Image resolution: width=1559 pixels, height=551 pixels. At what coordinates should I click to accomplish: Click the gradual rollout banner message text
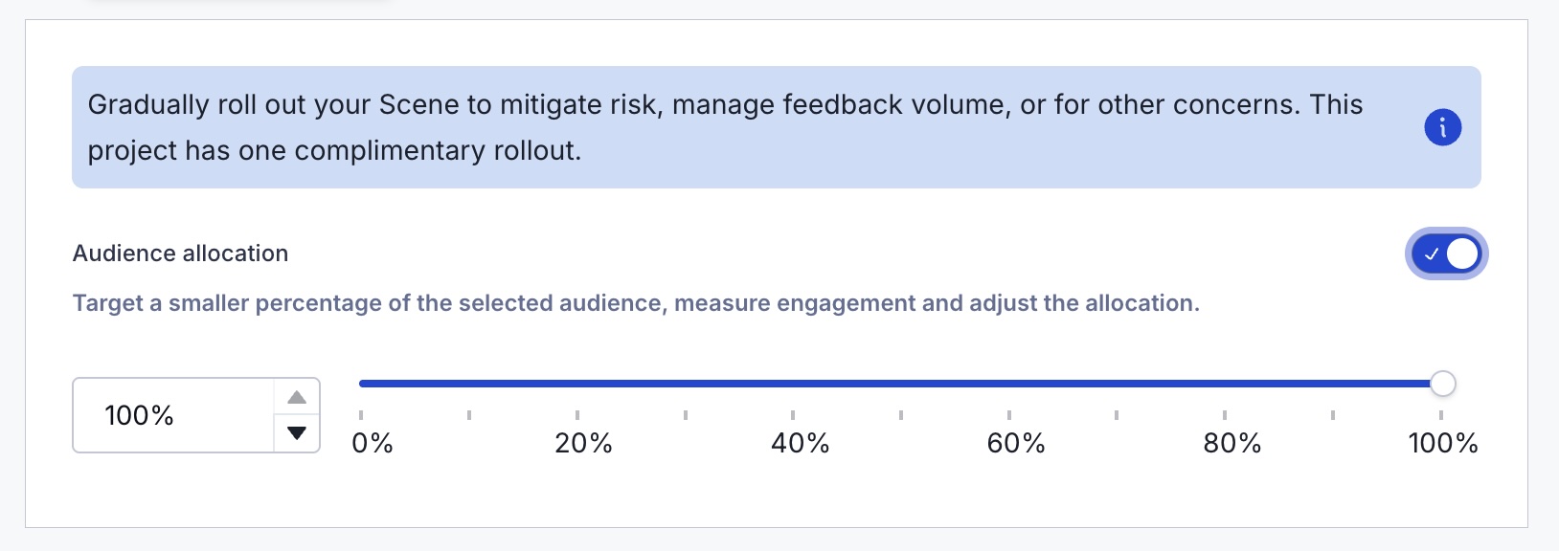point(724,127)
